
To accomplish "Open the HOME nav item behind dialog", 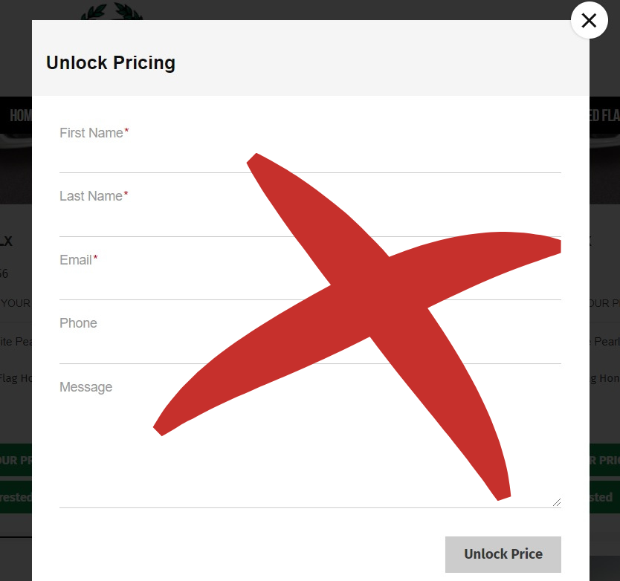I will [21, 115].
